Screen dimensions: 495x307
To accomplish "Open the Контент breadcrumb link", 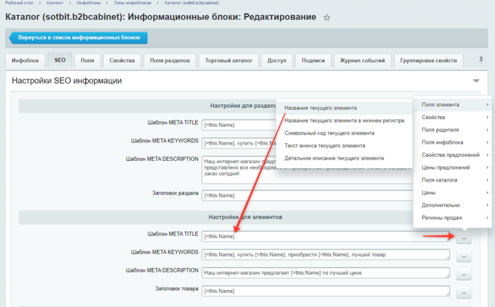I will pos(55,3).
